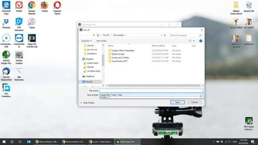This screenshot has width=258, height=145.
Task: Open the Save as type combo box
Action: (152, 95)
